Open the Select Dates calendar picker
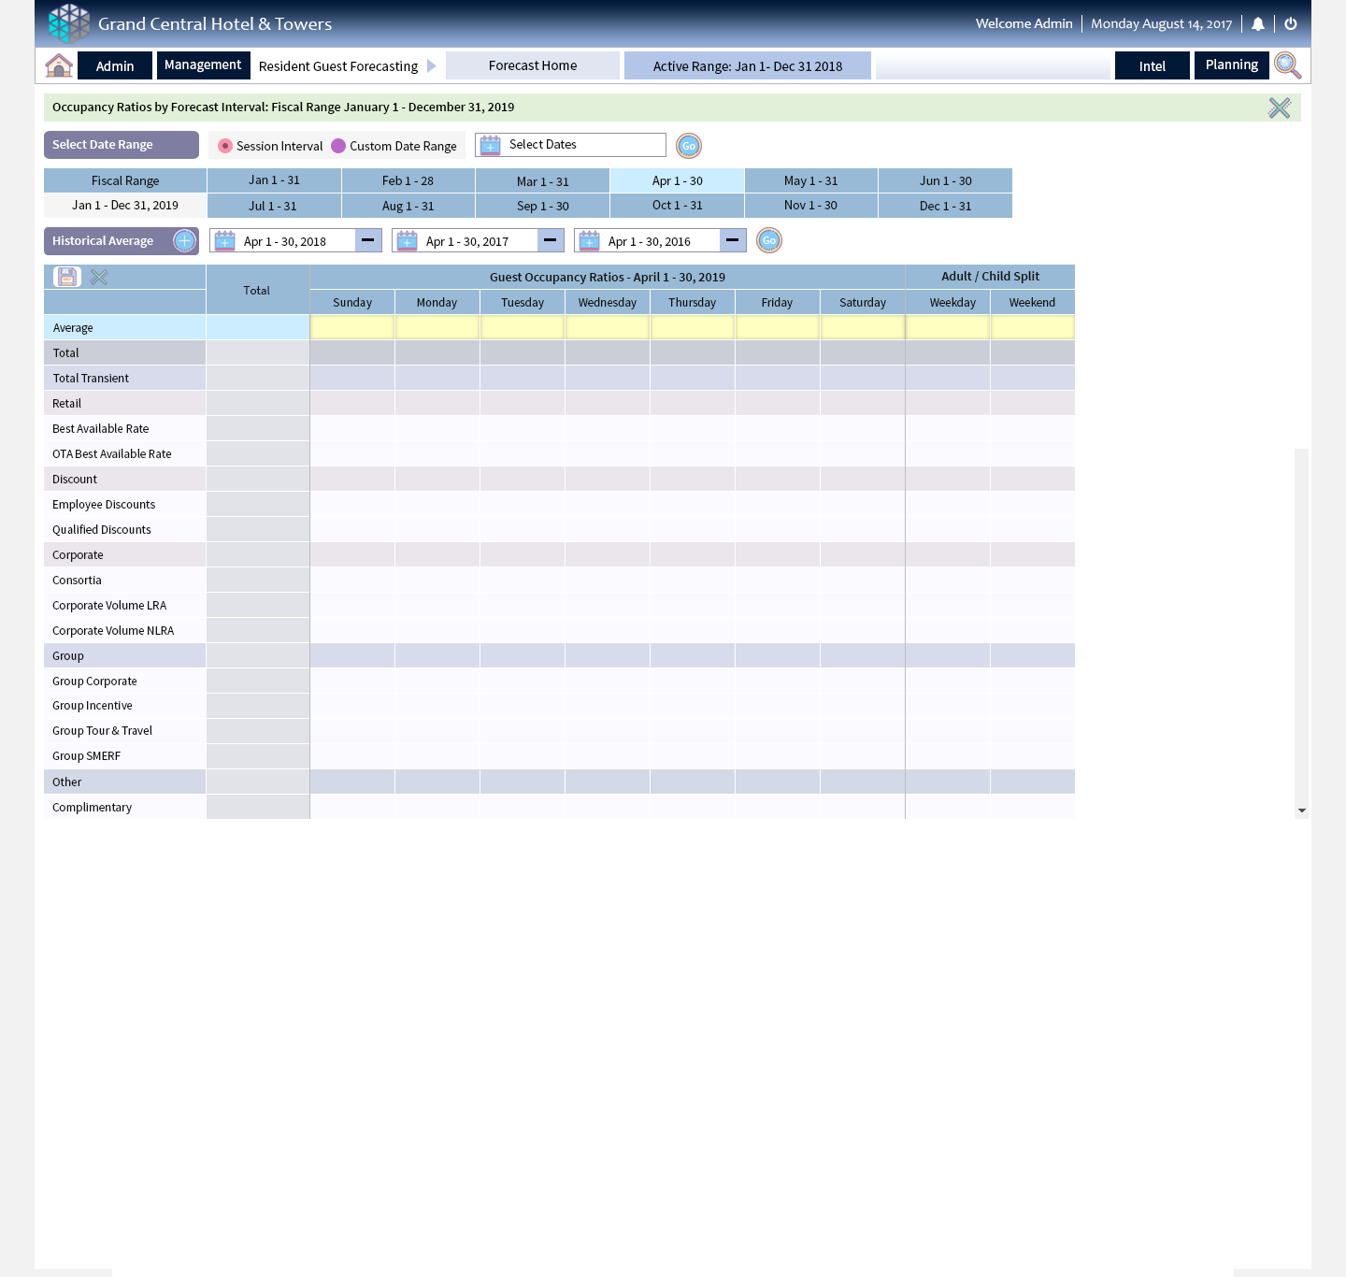 tap(491, 145)
